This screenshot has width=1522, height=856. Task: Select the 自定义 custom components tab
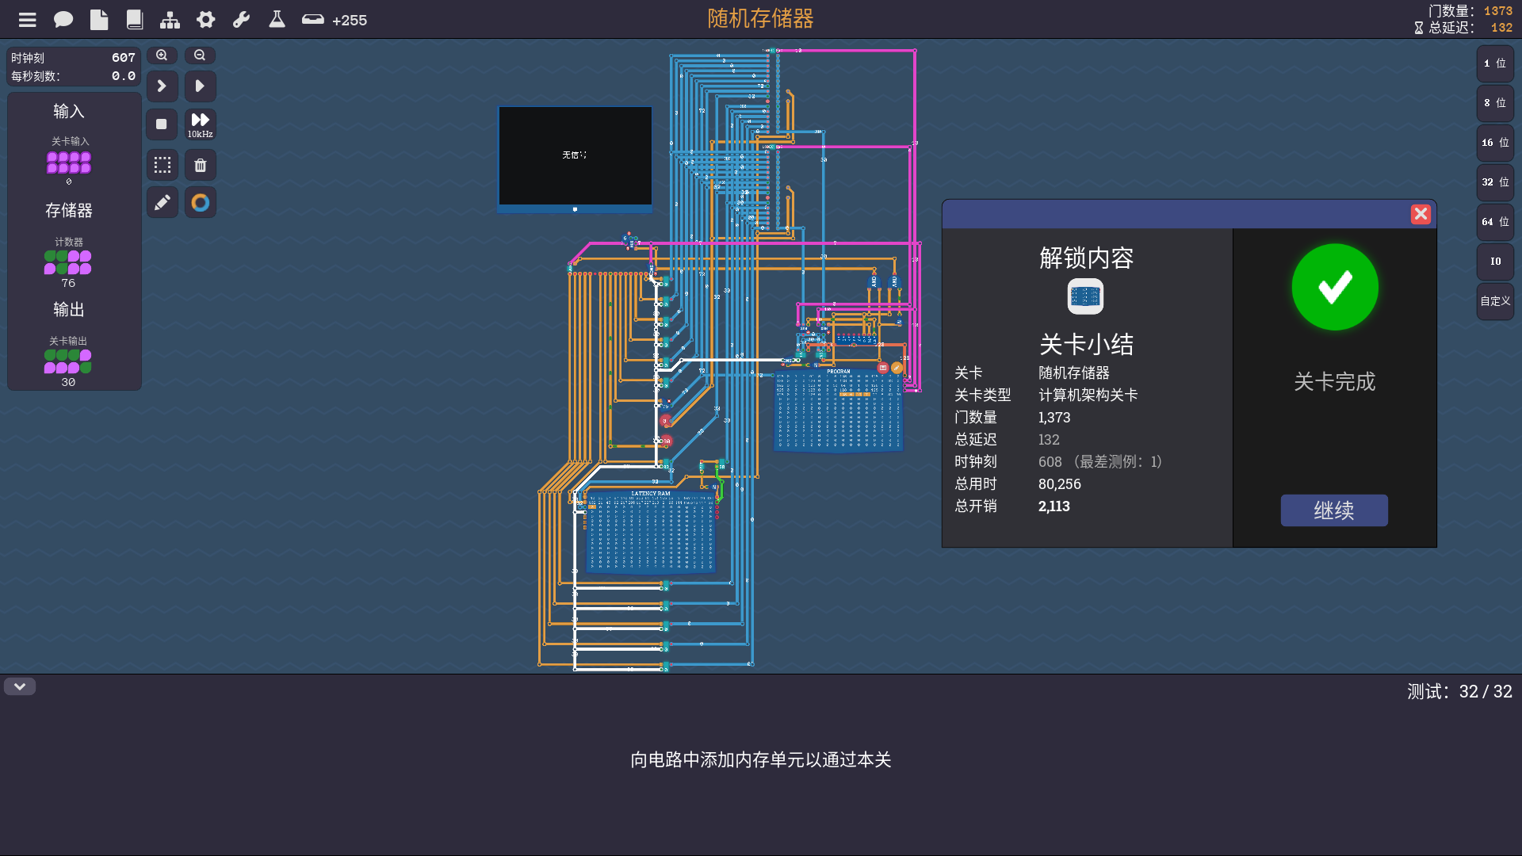(1495, 301)
